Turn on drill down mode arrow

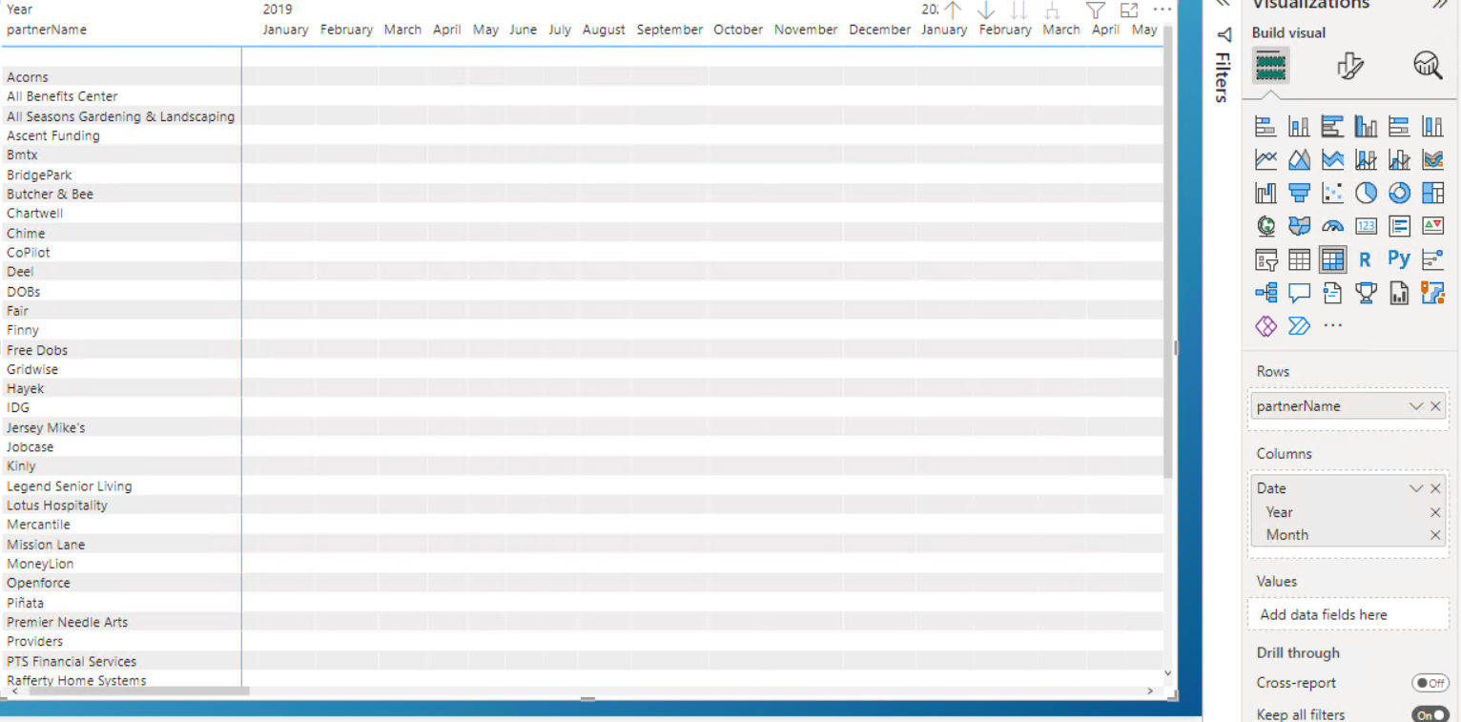click(x=986, y=10)
